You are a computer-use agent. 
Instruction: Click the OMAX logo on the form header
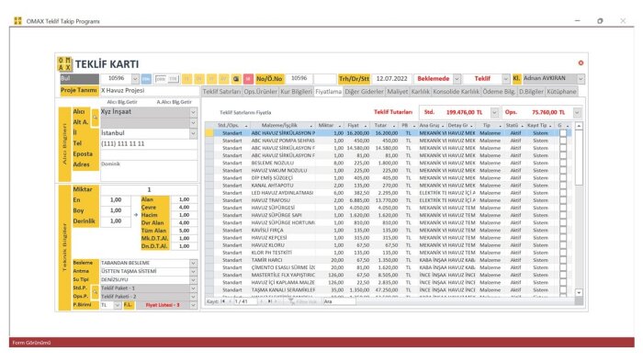[64, 63]
